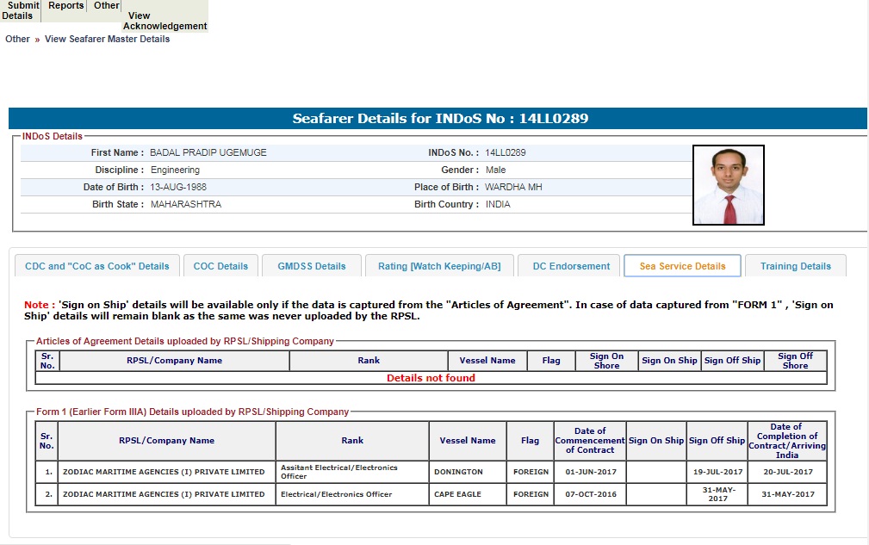Viewport: 869px width, 545px height.
Task: Open the Reports menu
Action: click(66, 6)
